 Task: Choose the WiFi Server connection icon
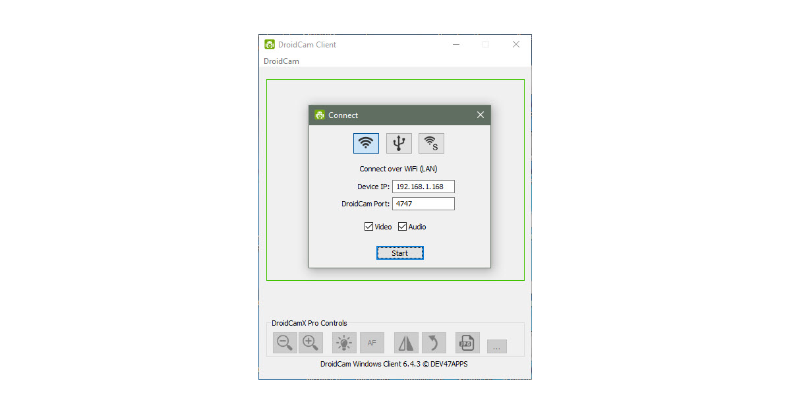click(431, 143)
